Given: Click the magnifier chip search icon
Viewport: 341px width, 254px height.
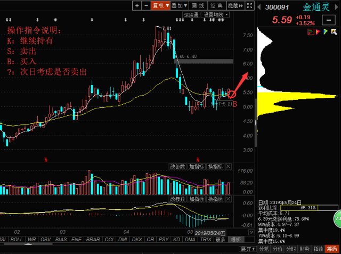Looking at the screenshot, I should tap(334, 32).
